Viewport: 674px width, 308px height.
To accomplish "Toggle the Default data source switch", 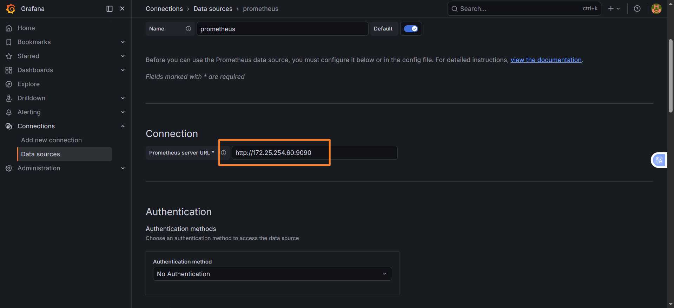I will pyautogui.click(x=411, y=29).
